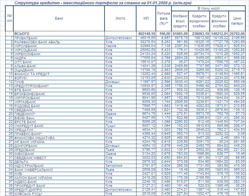Screen dimensions: 249x196
Task: Select the УКРГАЗБАНК cell
Action: tap(59, 102)
